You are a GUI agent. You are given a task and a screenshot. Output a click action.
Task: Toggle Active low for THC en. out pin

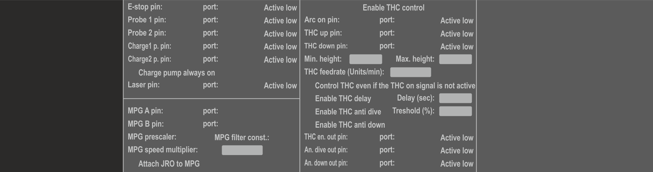coord(456,138)
